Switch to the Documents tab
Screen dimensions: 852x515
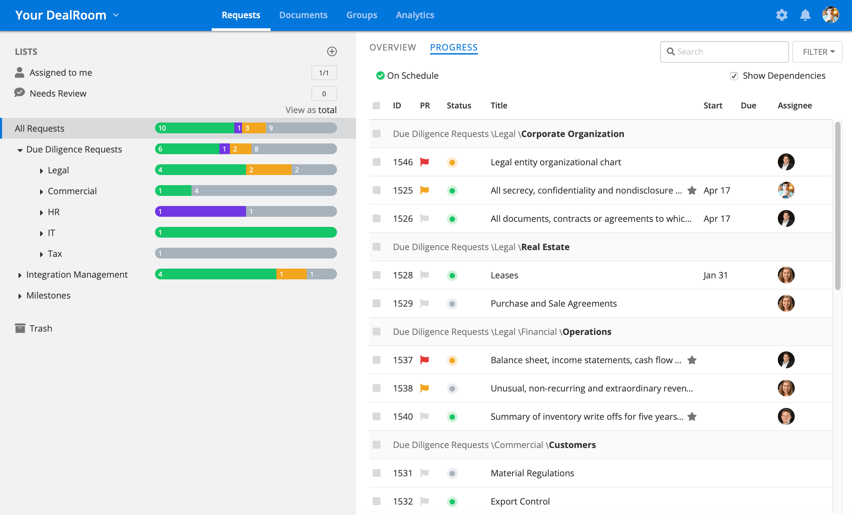[x=303, y=15]
